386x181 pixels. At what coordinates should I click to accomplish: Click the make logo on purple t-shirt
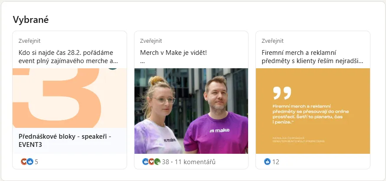click(x=219, y=130)
